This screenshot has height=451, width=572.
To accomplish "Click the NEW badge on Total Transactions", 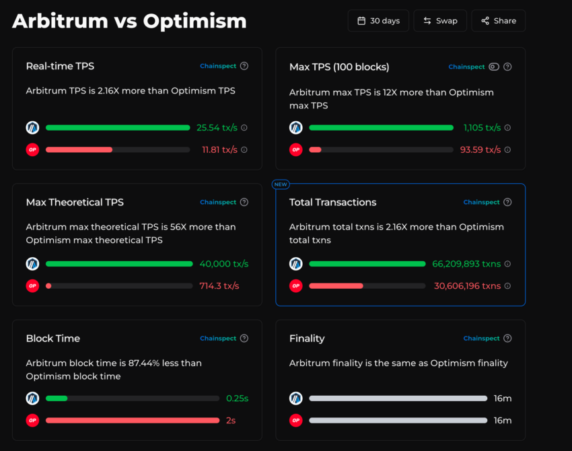I will click(281, 184).
